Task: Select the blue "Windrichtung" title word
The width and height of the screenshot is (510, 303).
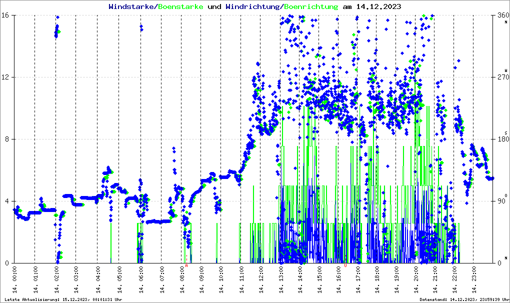Action: click(253, 7)
